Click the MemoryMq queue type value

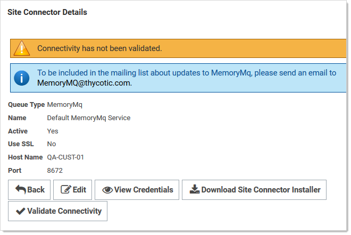click(x=65, y=105)
